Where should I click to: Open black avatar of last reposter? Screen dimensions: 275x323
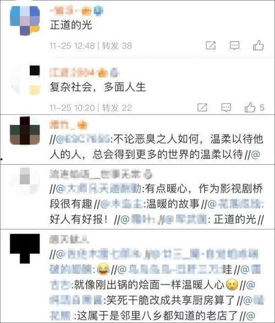pos(25,249)
